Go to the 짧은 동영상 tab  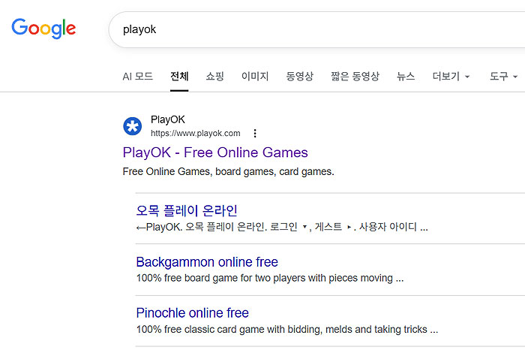pos(355,77)
